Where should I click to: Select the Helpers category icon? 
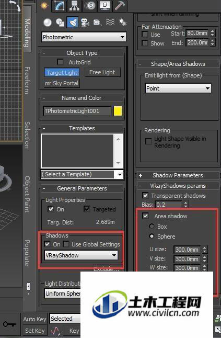coord(98,22)
